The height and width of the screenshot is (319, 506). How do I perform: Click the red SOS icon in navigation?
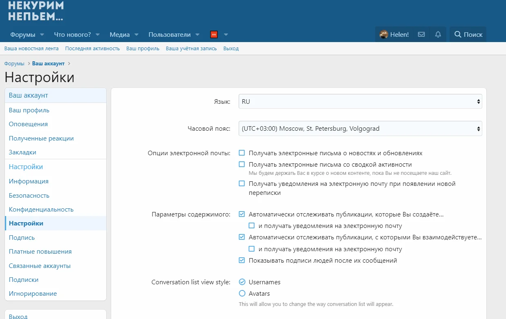coord(214,35)
